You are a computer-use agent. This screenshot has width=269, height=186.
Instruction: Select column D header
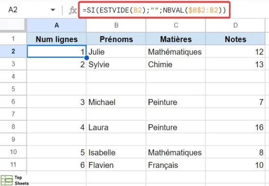point(235,26)
